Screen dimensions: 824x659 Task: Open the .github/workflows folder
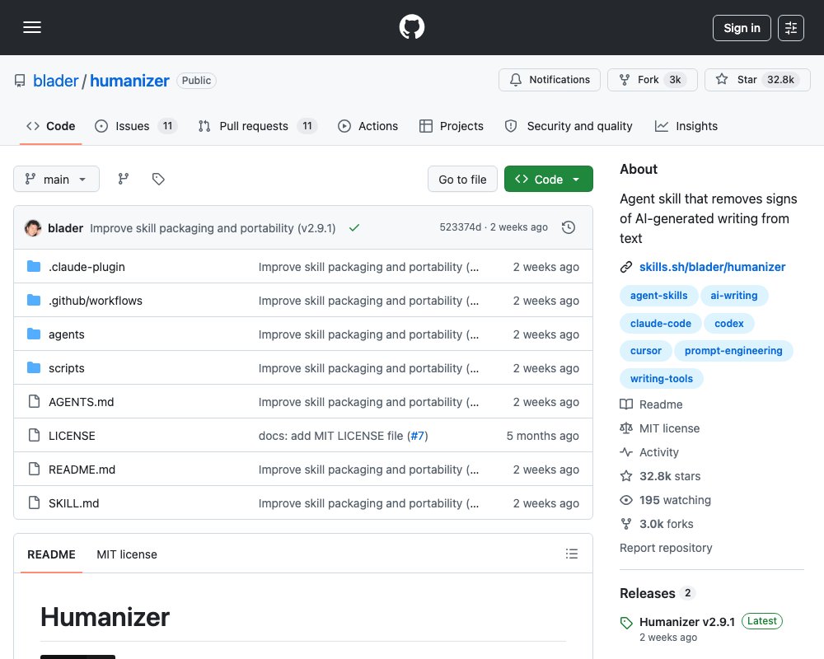[x=95, y=301]
